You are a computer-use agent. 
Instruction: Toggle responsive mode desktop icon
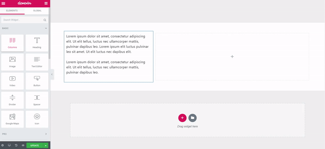pyautogui.click(x=9, y=146)
